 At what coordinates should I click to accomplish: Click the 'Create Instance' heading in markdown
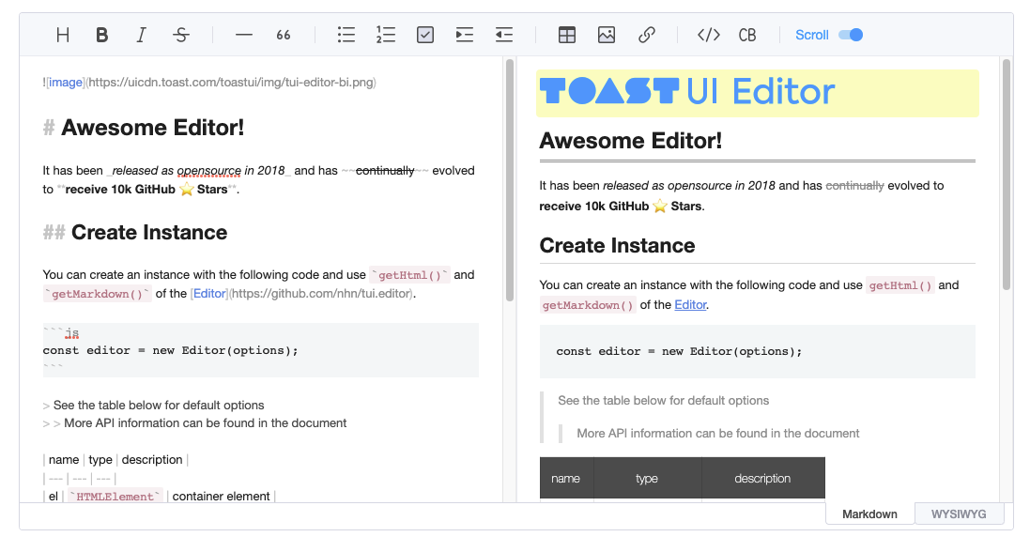149,232
